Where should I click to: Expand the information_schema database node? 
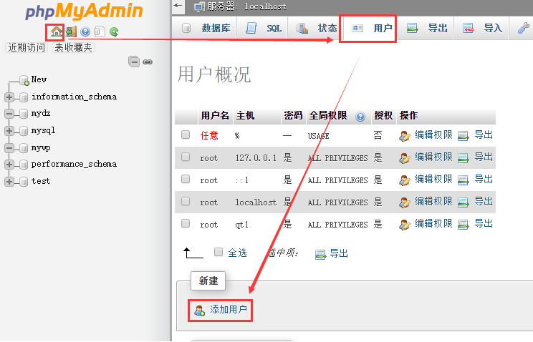(9, 97)
